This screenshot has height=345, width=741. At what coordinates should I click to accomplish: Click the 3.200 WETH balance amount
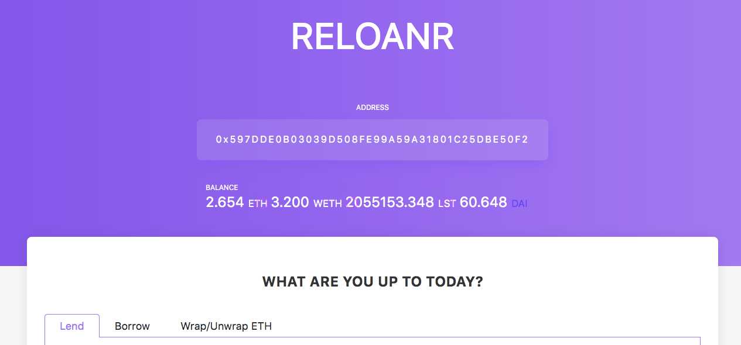tap(290, 202)
